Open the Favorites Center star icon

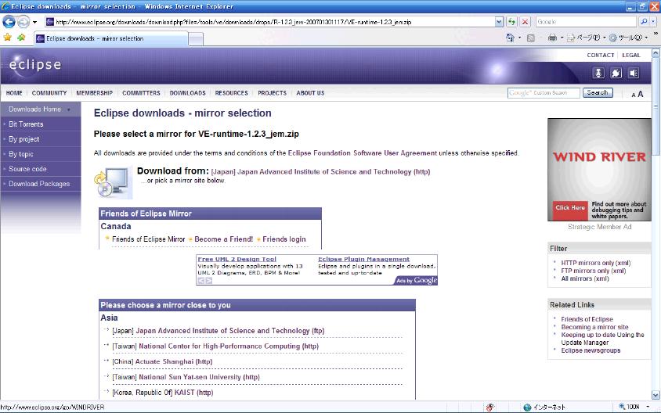[7, 38]
